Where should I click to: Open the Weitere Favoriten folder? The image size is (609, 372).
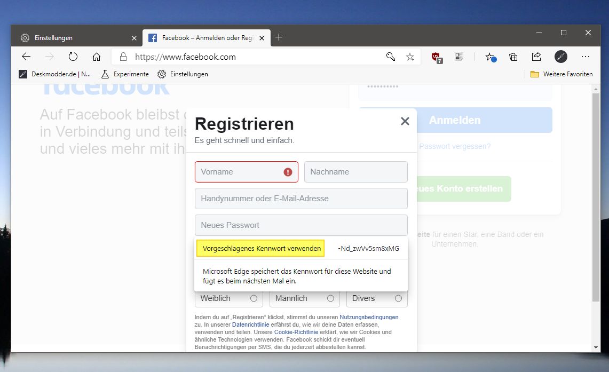(561, 74)
